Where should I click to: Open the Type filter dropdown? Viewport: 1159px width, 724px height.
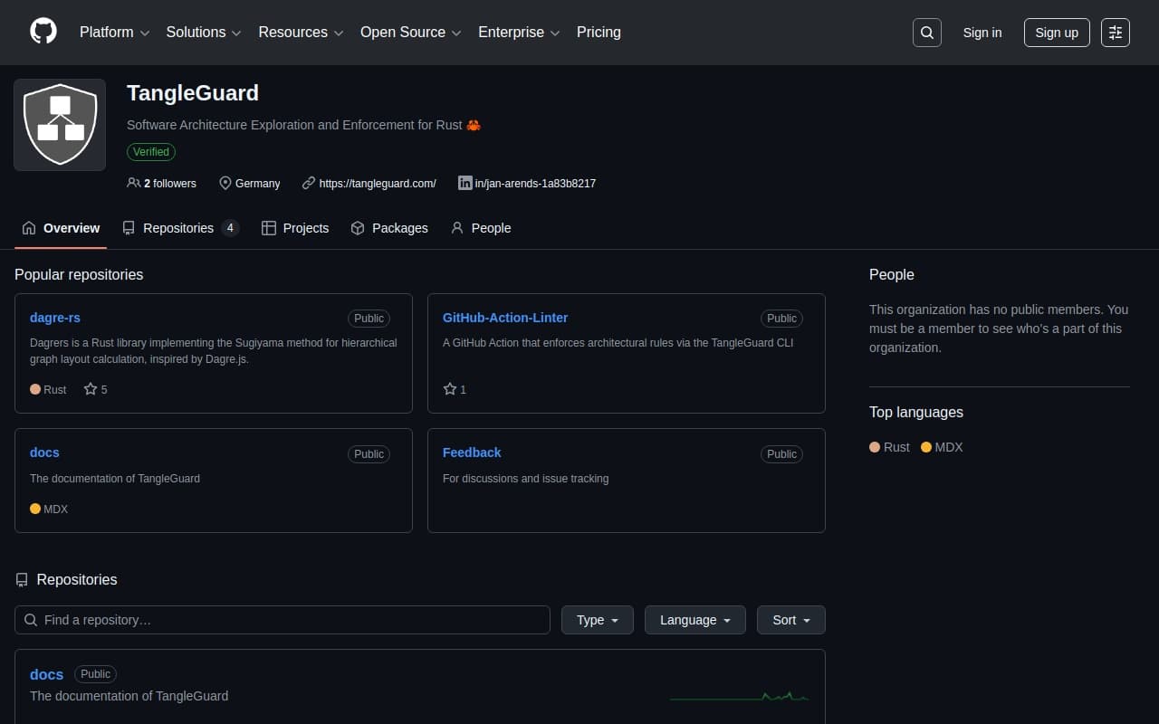click(597, 620)
